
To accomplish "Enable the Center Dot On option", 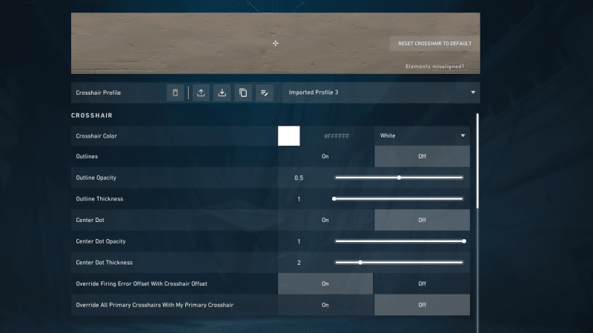I will click(325, 220).
